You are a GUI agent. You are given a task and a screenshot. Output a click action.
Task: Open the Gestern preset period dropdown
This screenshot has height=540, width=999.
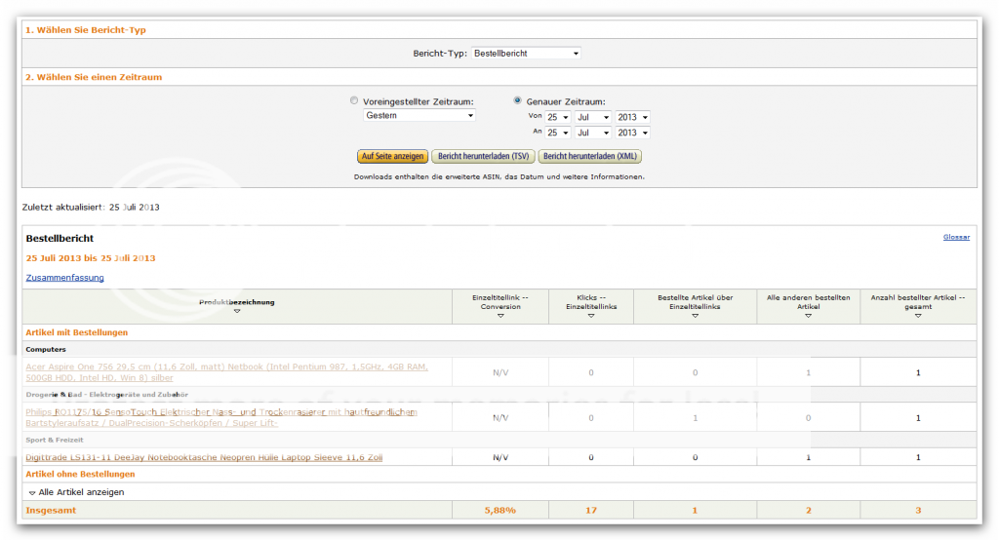(419, 115)
